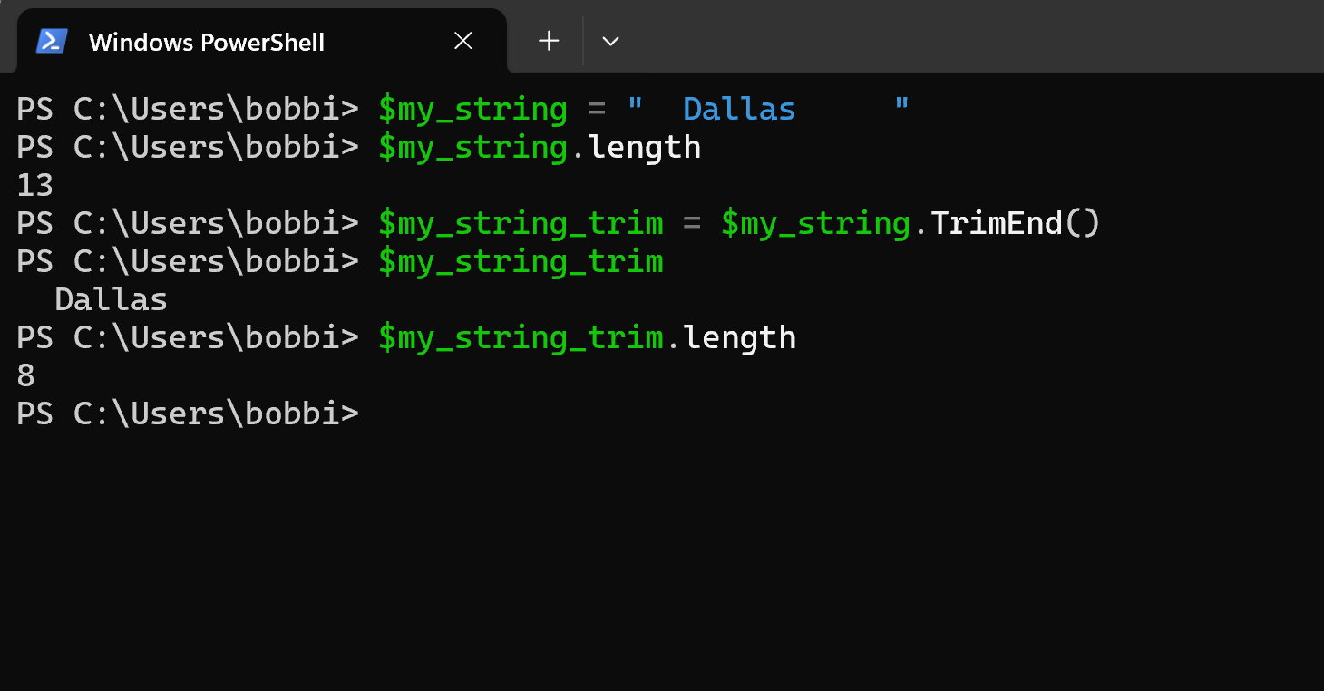The image size is (1324, 691).
Task: Click the output value 13
Action: [34, 184]
